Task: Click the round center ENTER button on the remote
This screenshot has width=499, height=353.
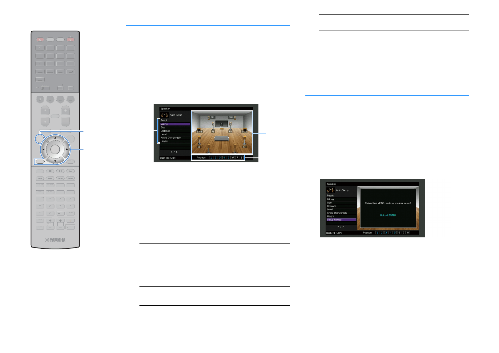Action: [55, 149]
